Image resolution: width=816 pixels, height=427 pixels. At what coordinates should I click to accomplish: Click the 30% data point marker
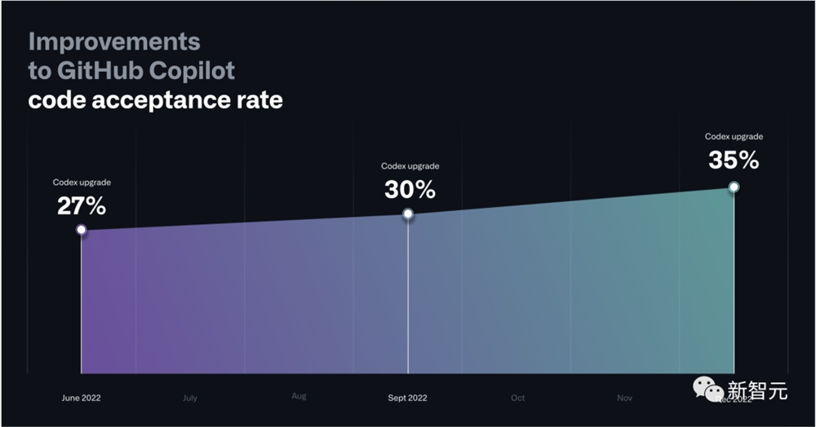tap(408, 213)
